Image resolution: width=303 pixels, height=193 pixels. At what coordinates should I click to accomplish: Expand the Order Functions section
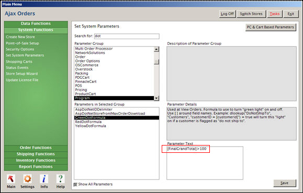pos(36,148)
